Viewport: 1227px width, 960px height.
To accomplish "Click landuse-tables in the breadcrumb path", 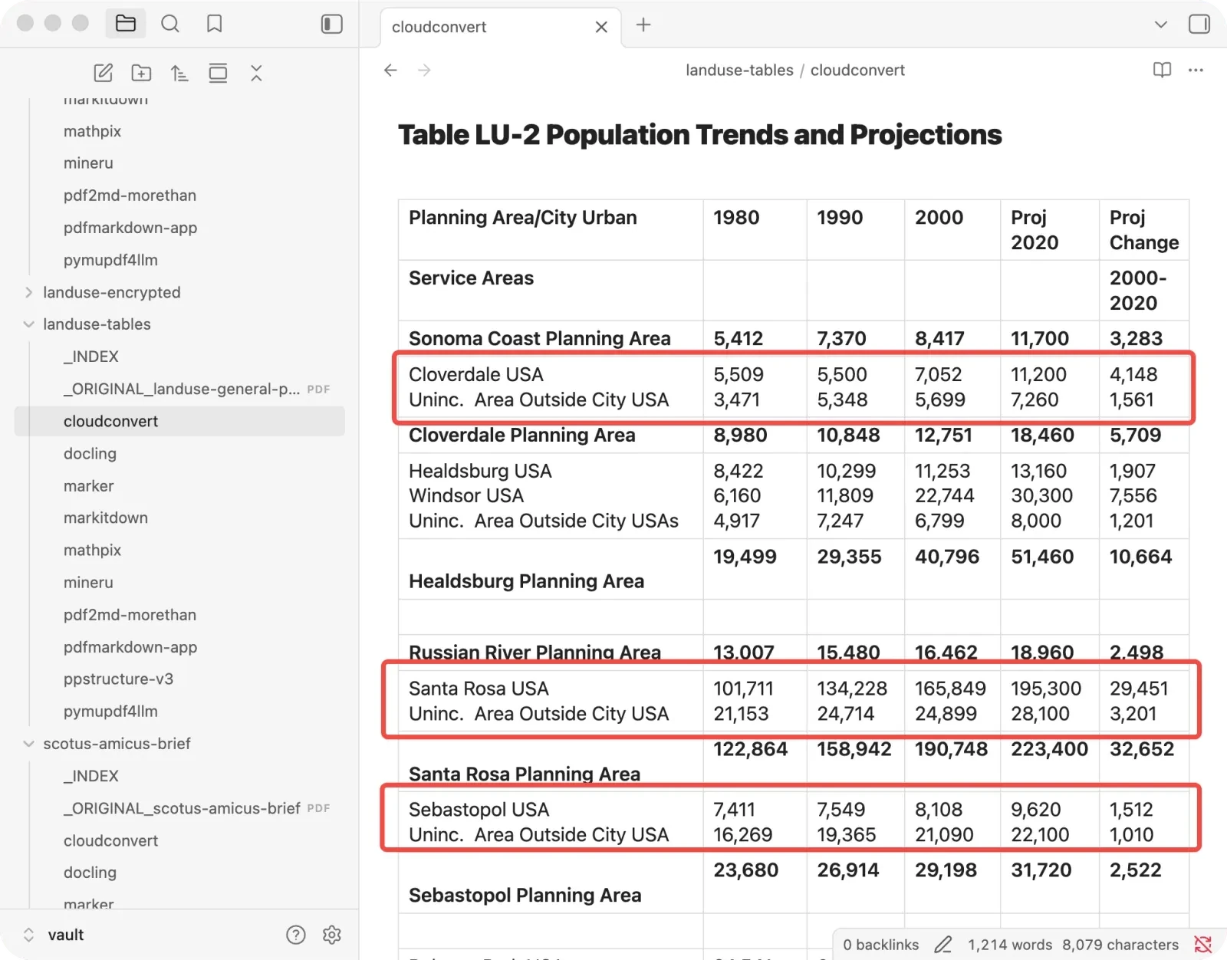I will click(x=739, y=70).
